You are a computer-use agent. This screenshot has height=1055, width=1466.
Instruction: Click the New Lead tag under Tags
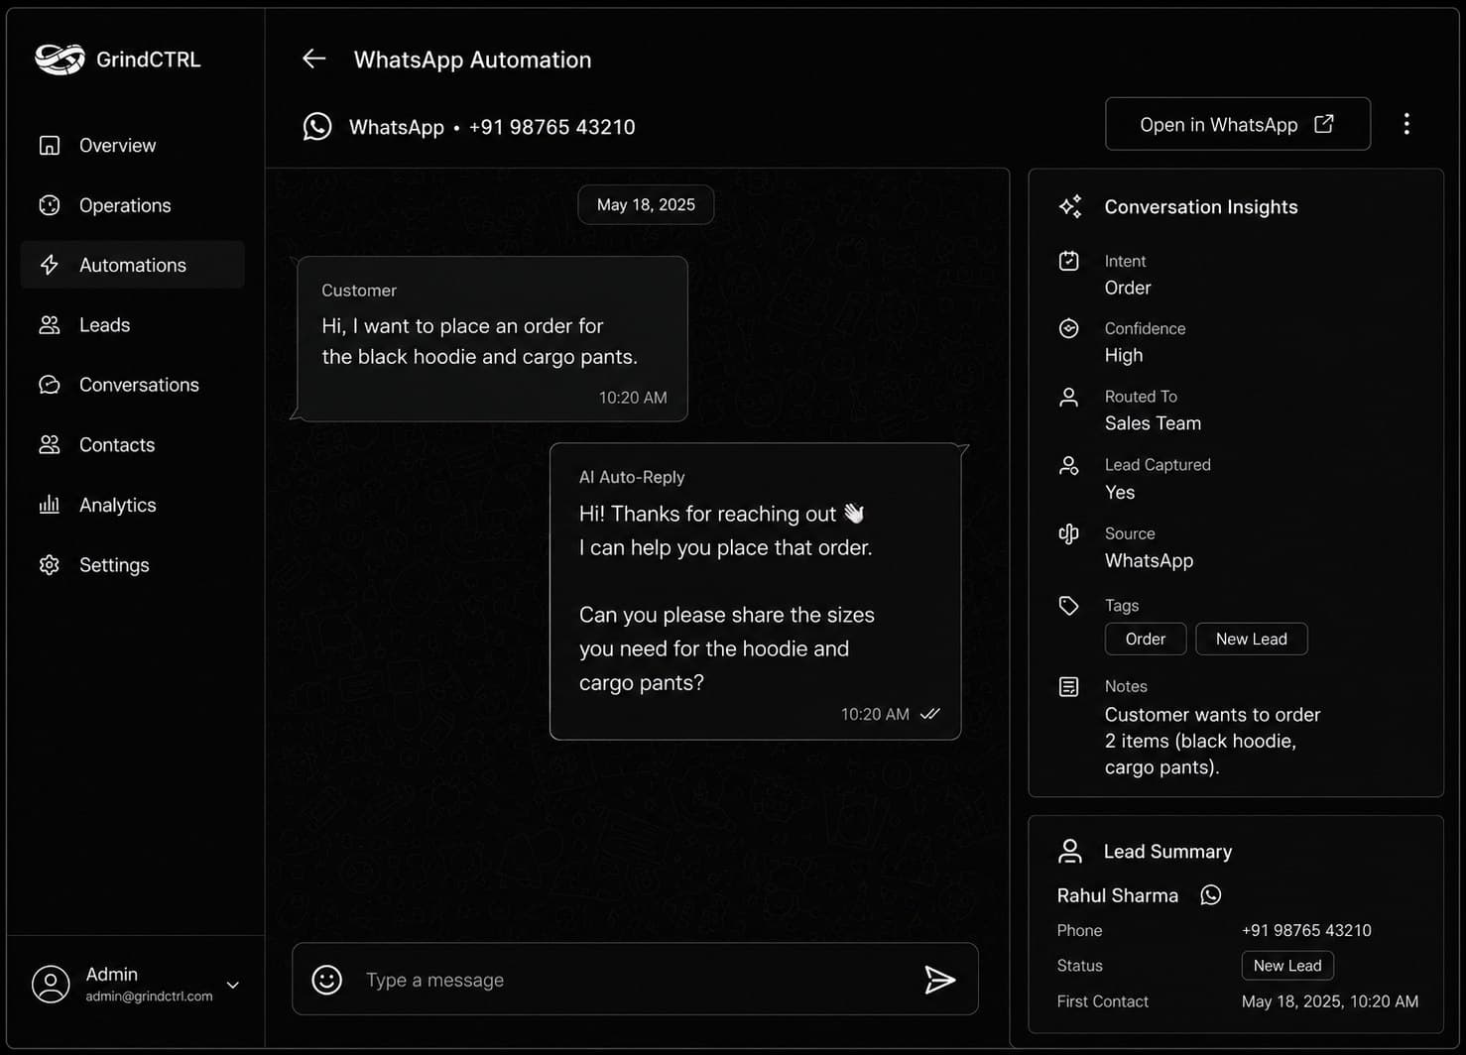(1252, 639)
